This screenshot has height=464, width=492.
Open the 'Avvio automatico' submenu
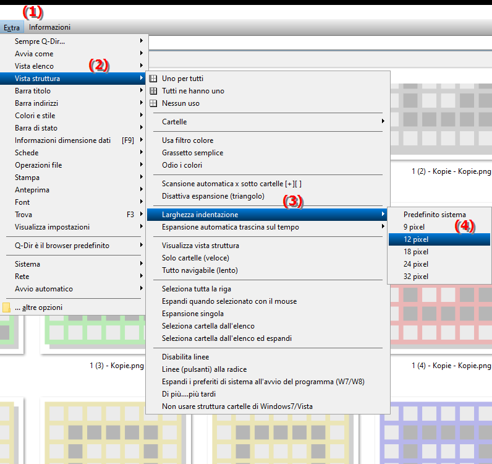point(72,289)
